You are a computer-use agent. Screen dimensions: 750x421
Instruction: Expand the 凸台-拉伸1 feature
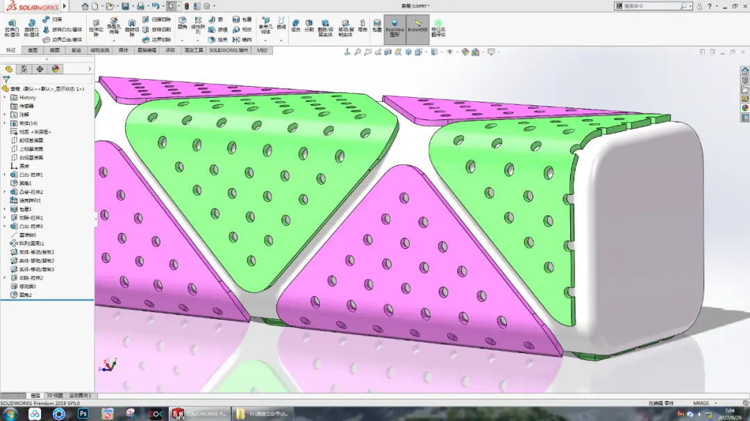click(x=5, y=175)
